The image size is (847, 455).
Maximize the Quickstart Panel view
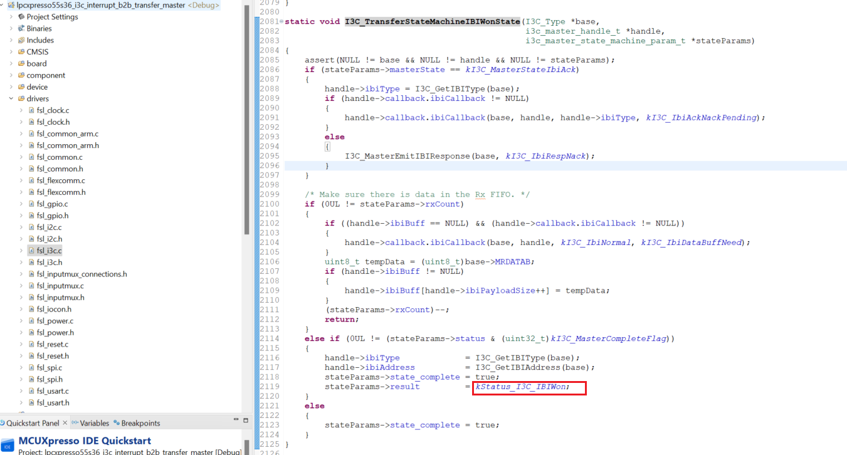click(245, 419)
